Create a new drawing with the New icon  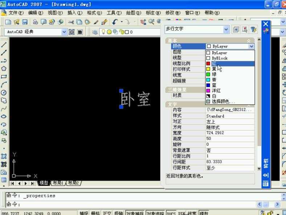click(8, 22)
